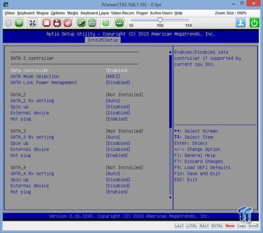This screenshot has width=263, height=233.
Task: Open SATA_3 Rx setting [Auto] option
Action: [113, 137]
